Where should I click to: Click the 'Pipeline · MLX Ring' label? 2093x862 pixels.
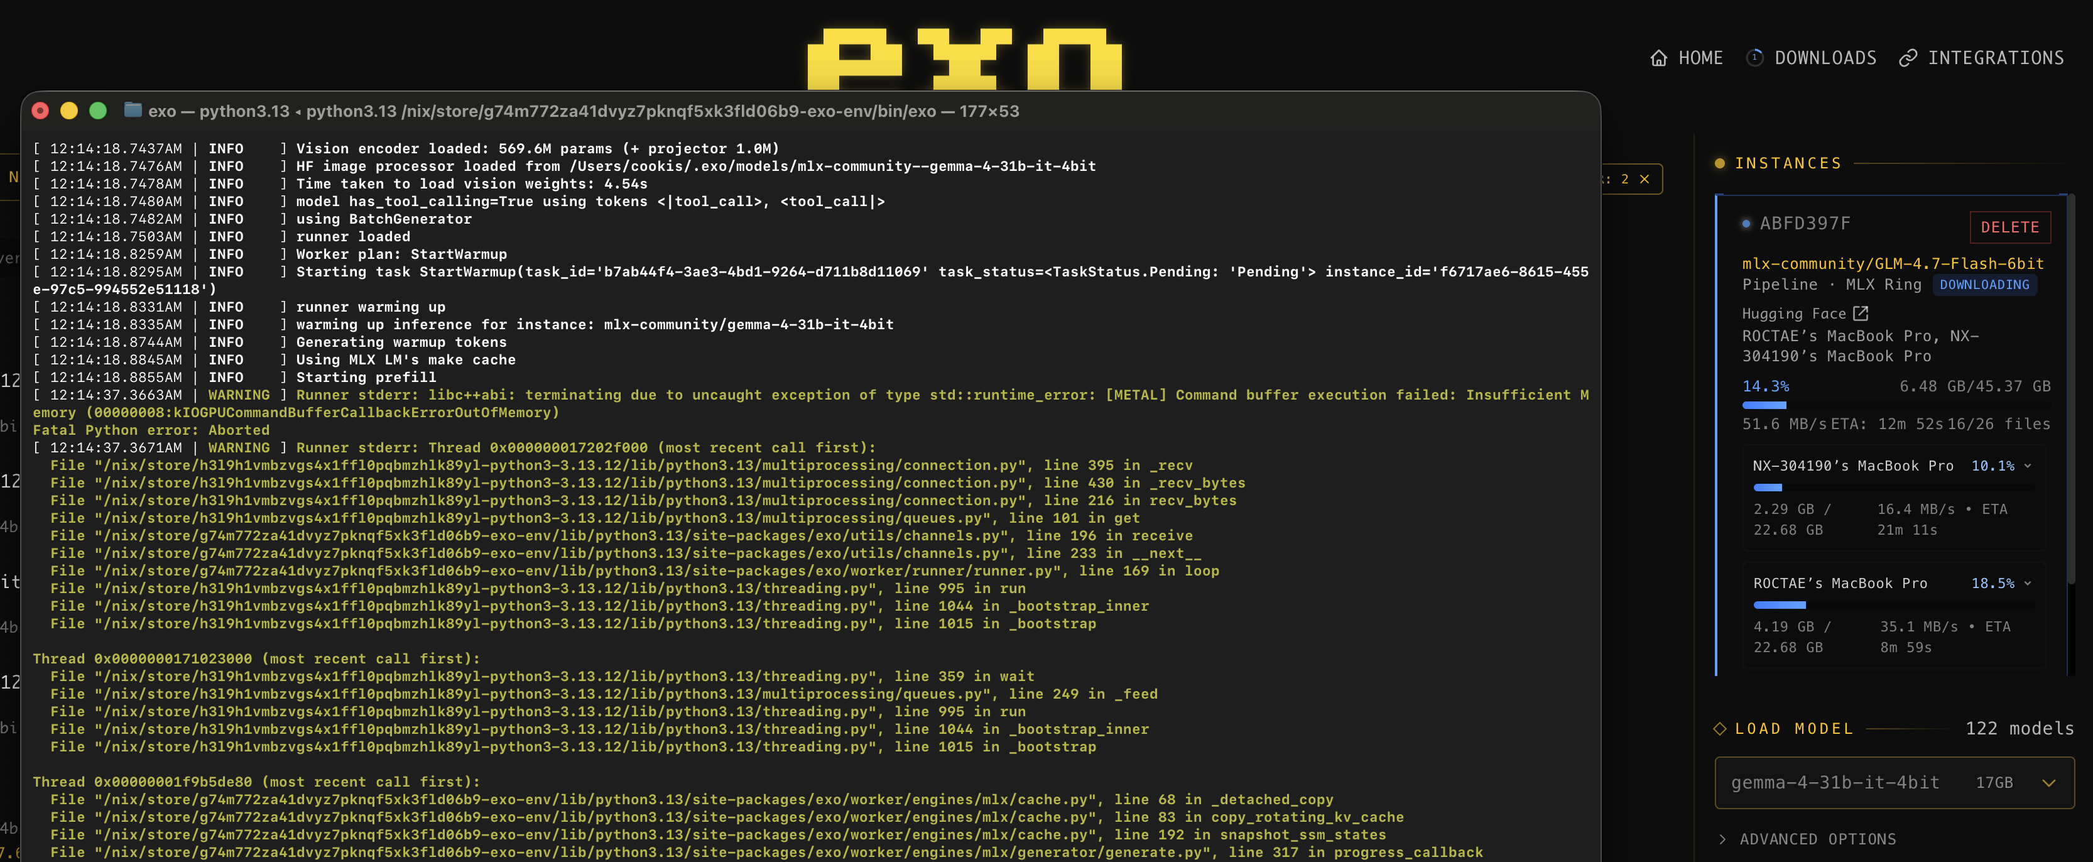(1832, 285)
